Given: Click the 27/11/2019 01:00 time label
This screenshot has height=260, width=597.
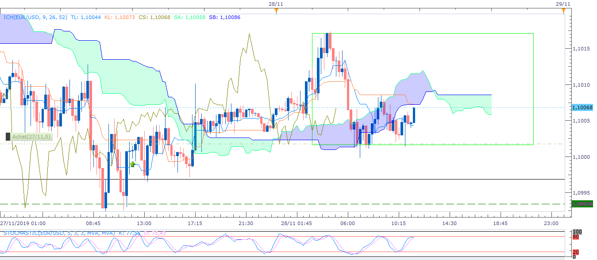Looking at the screenshot, I should 23,223.
